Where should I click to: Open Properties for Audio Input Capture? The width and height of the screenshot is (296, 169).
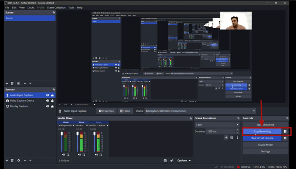click(x=106, y=111)
